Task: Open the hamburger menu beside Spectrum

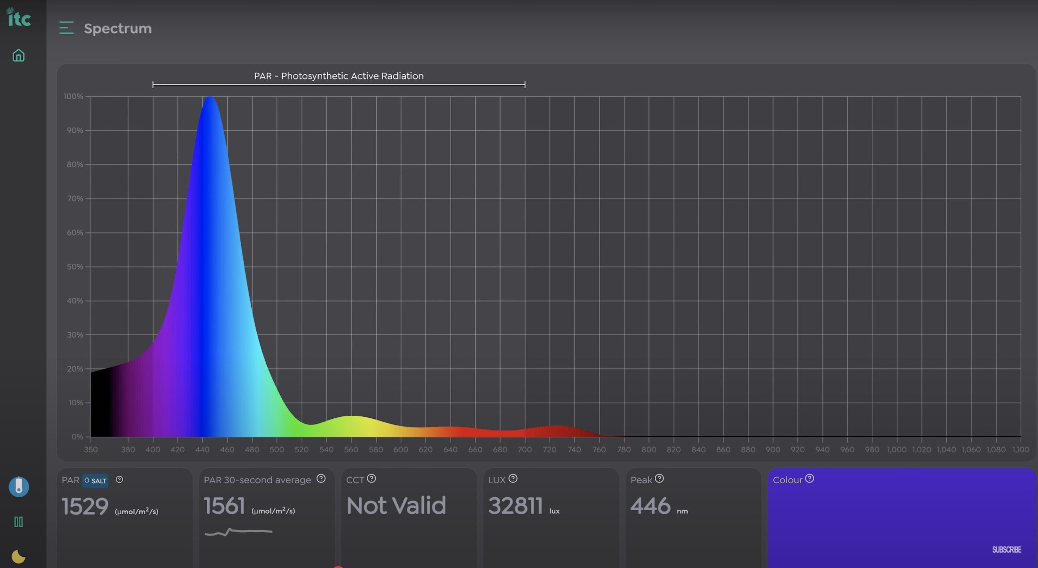Action: pyautogui.click(x=66, y=28)
